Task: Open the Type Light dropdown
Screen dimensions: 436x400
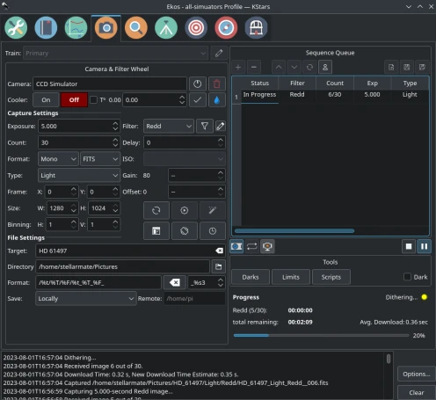Action: (79, 176)
